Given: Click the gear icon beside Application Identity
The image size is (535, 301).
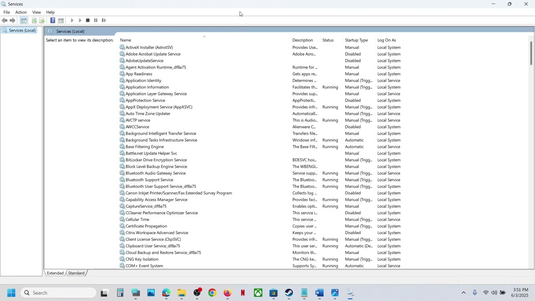Looking at the screenshot, I should click(x=122, y=80).
